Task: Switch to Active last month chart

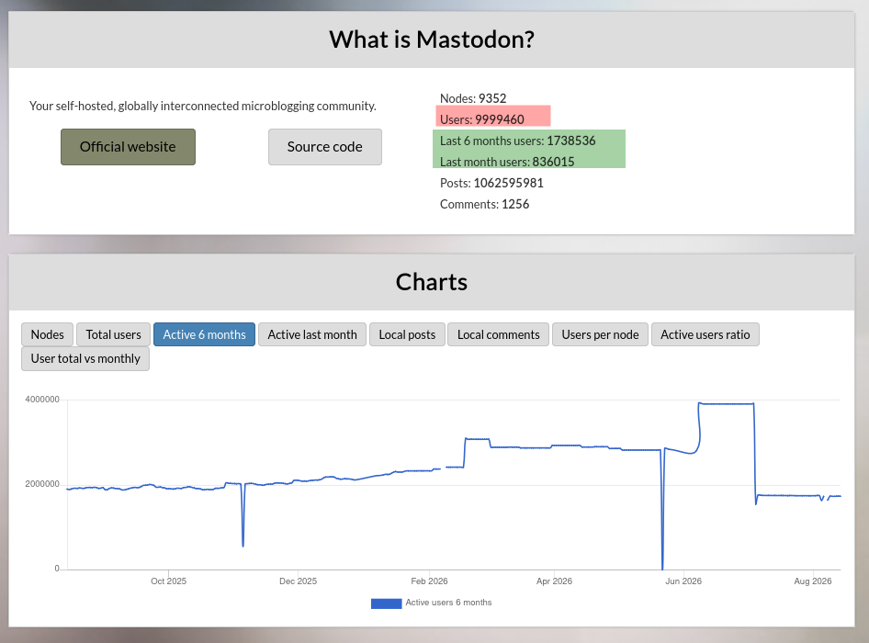Action: 312,334
